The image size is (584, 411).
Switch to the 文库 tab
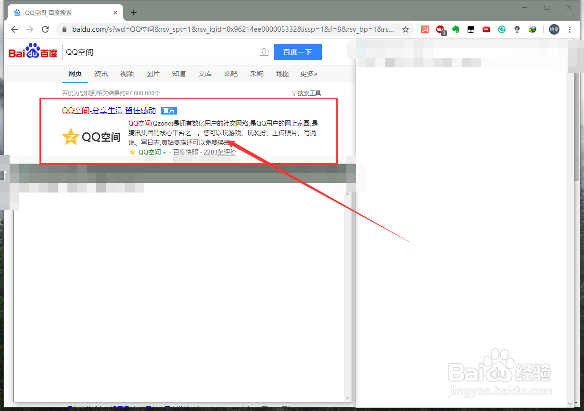tap(205, 74)
